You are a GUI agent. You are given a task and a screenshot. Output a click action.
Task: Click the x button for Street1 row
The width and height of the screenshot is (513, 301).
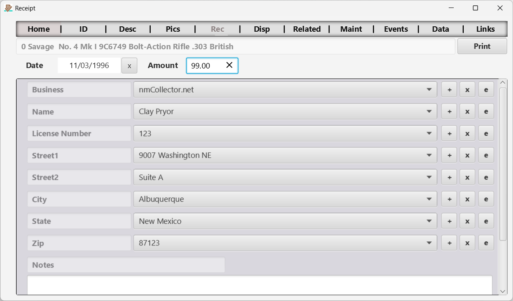point(468,155)
